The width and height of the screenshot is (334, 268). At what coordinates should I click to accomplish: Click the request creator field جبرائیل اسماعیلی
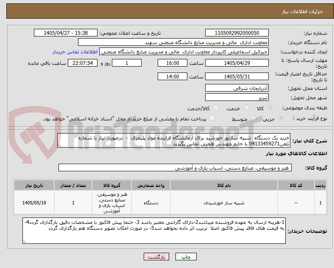[184, 52]
